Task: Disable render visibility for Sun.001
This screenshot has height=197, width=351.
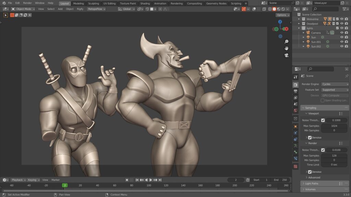Action: click(346, 42)
